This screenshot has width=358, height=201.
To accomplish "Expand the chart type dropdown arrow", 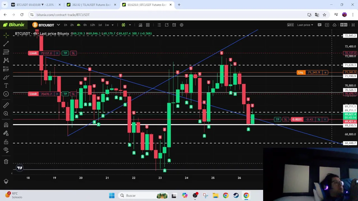I will tap(130, 25).
